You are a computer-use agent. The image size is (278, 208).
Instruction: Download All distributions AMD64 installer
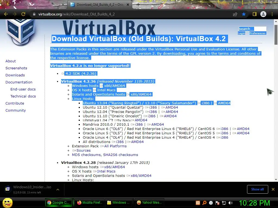pos(137,142)
